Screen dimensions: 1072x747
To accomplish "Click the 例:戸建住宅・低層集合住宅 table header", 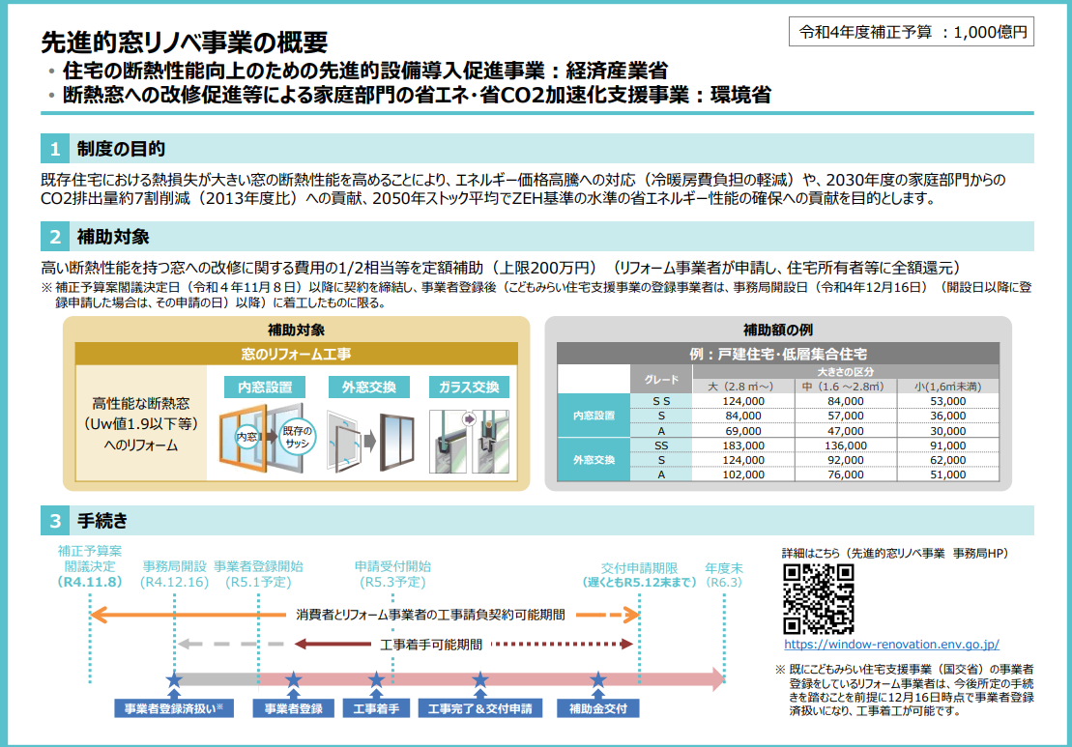I will click(778, 354).
